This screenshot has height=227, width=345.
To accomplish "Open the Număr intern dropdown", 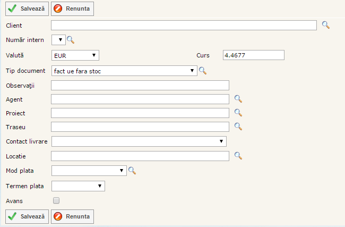I will 58,40.
